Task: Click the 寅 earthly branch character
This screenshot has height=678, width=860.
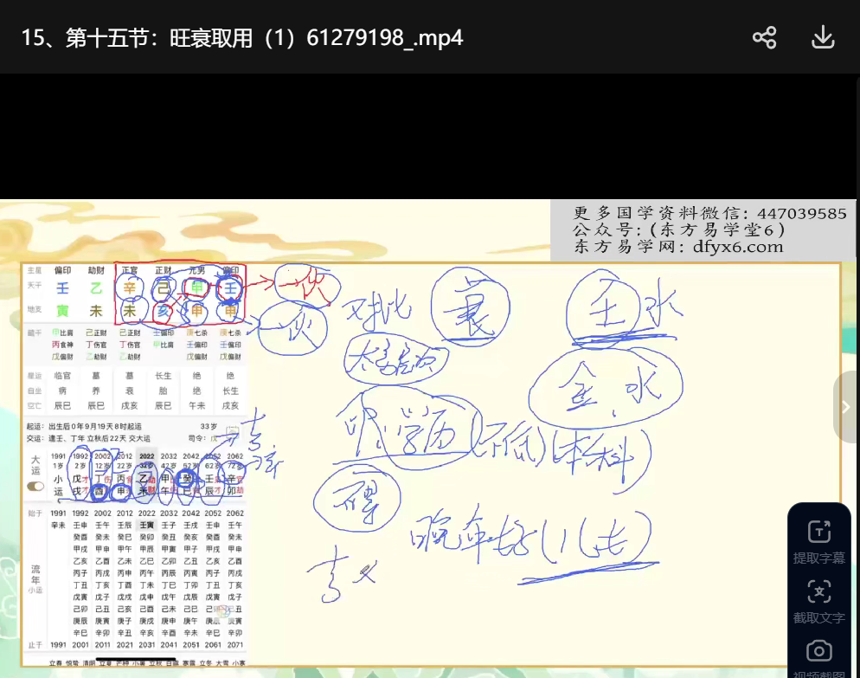Action: 62,311
